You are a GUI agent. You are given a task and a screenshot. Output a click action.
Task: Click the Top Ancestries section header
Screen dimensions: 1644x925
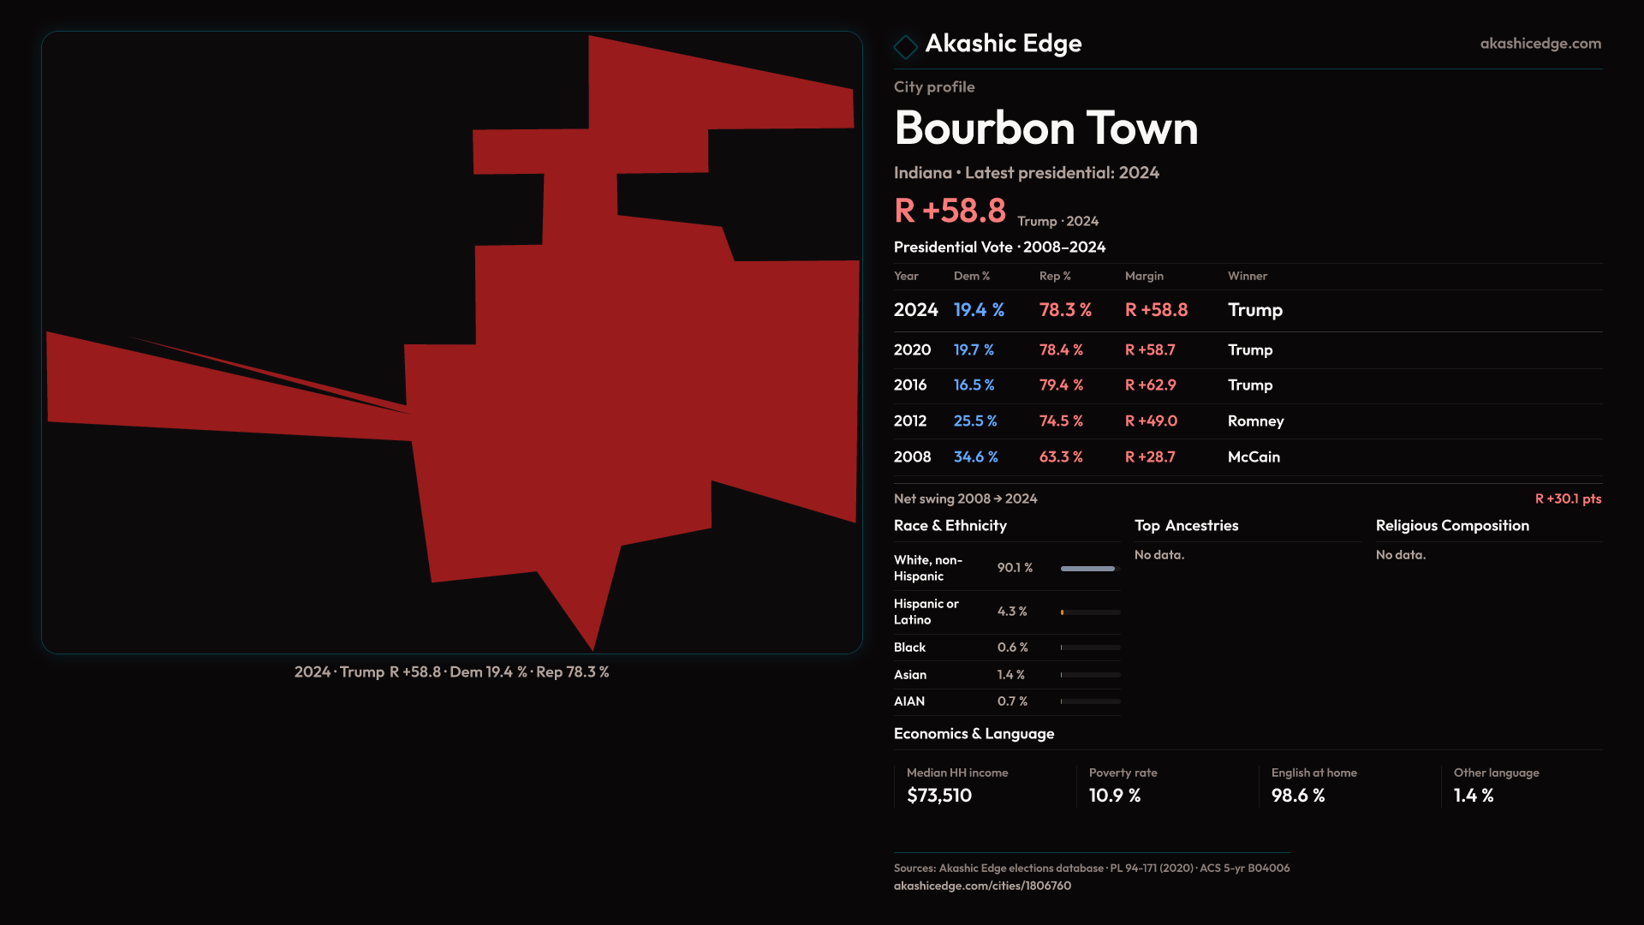coord(1186,526)
